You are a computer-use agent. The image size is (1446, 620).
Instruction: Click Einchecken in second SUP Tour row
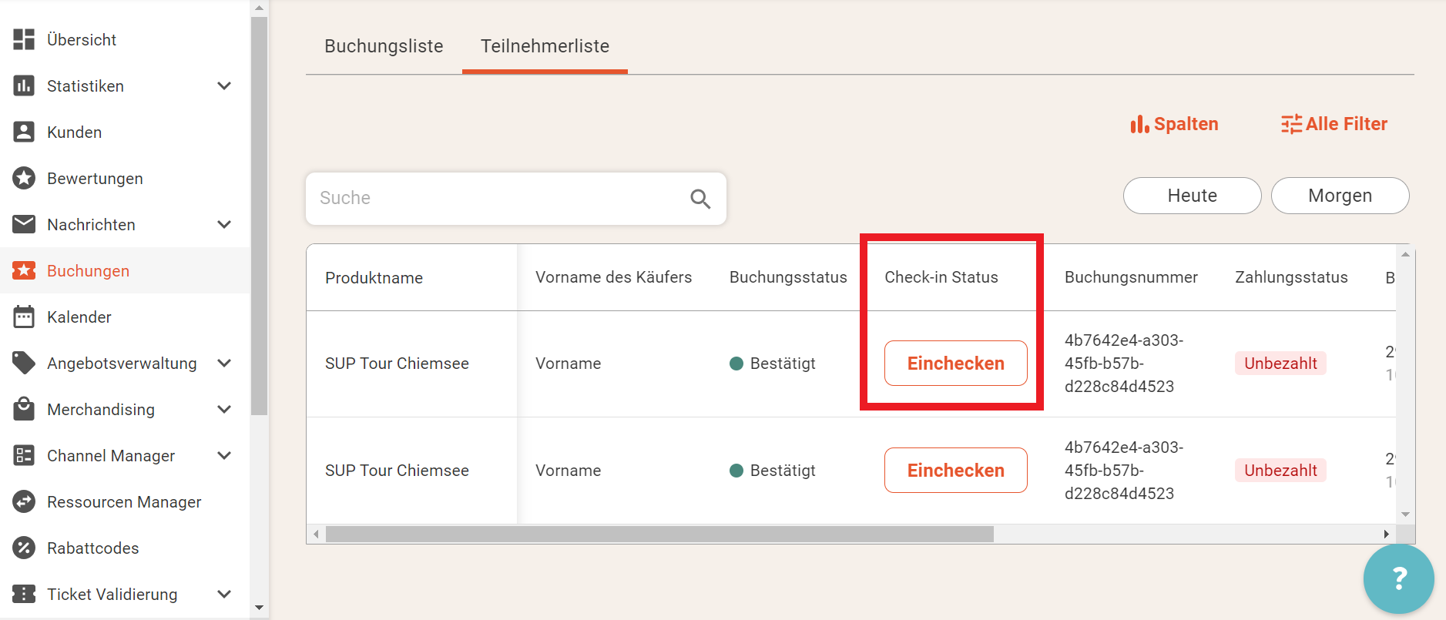pos(955,470)
